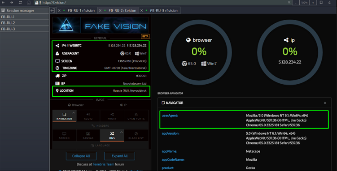Click the 100% zoom level indicator
The width and height of the screenshot is (337, 171).
(304, 3)
